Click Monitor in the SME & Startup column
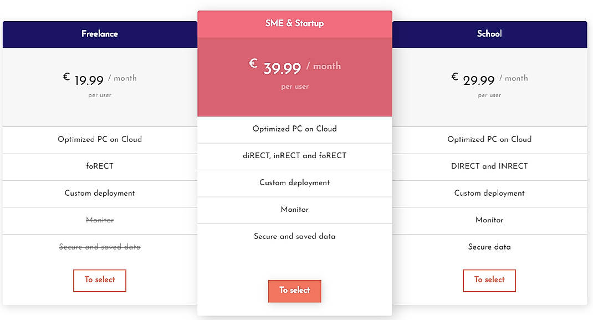The height and width of the screenshot is (320, 593). (294, 210)
